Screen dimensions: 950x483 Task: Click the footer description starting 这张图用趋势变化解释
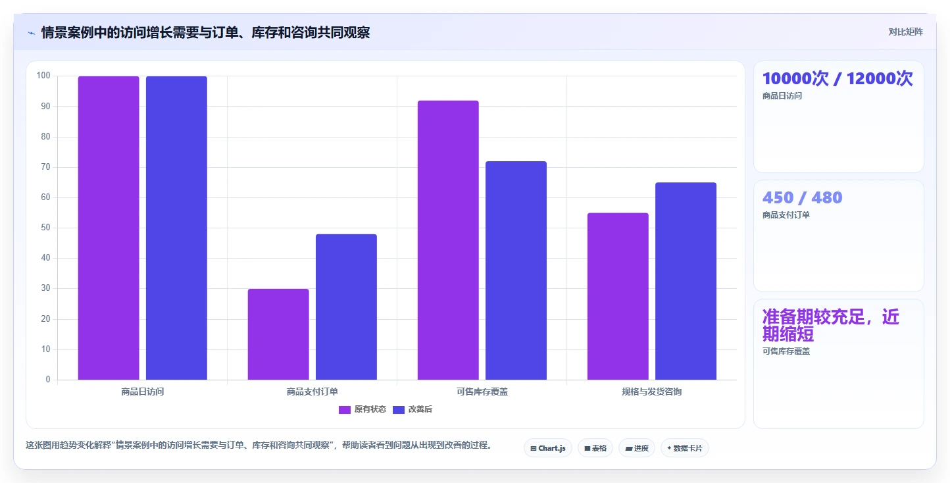259,445
